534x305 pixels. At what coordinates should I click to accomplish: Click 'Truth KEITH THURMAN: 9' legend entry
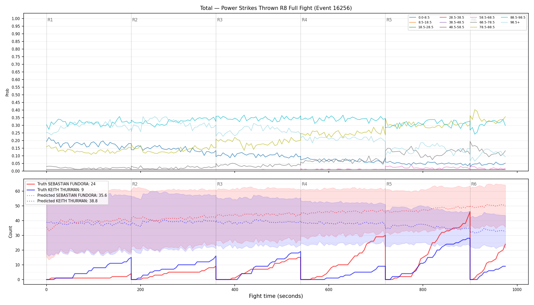point(55,190)
